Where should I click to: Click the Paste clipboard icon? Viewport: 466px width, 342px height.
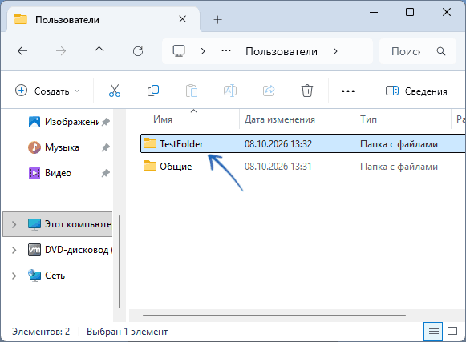[192, 91]
